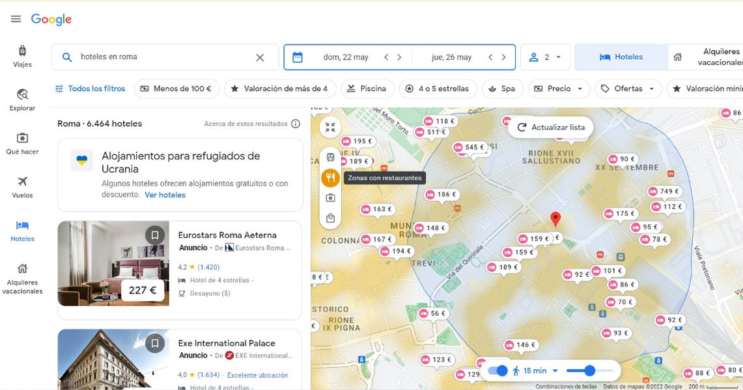Pick the 70 € hotel marker
The height and width of the screenshot is (390, 743).
pyautogui.click(x=621, y=302)
